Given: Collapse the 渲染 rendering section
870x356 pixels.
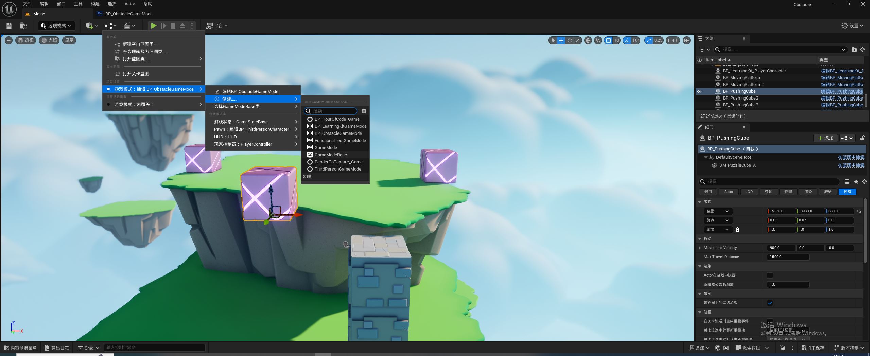Looking at the screenshot, I should point(700,266).
